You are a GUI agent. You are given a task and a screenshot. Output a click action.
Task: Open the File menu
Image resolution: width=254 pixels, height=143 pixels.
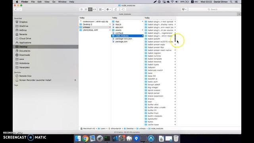(33, 2)
